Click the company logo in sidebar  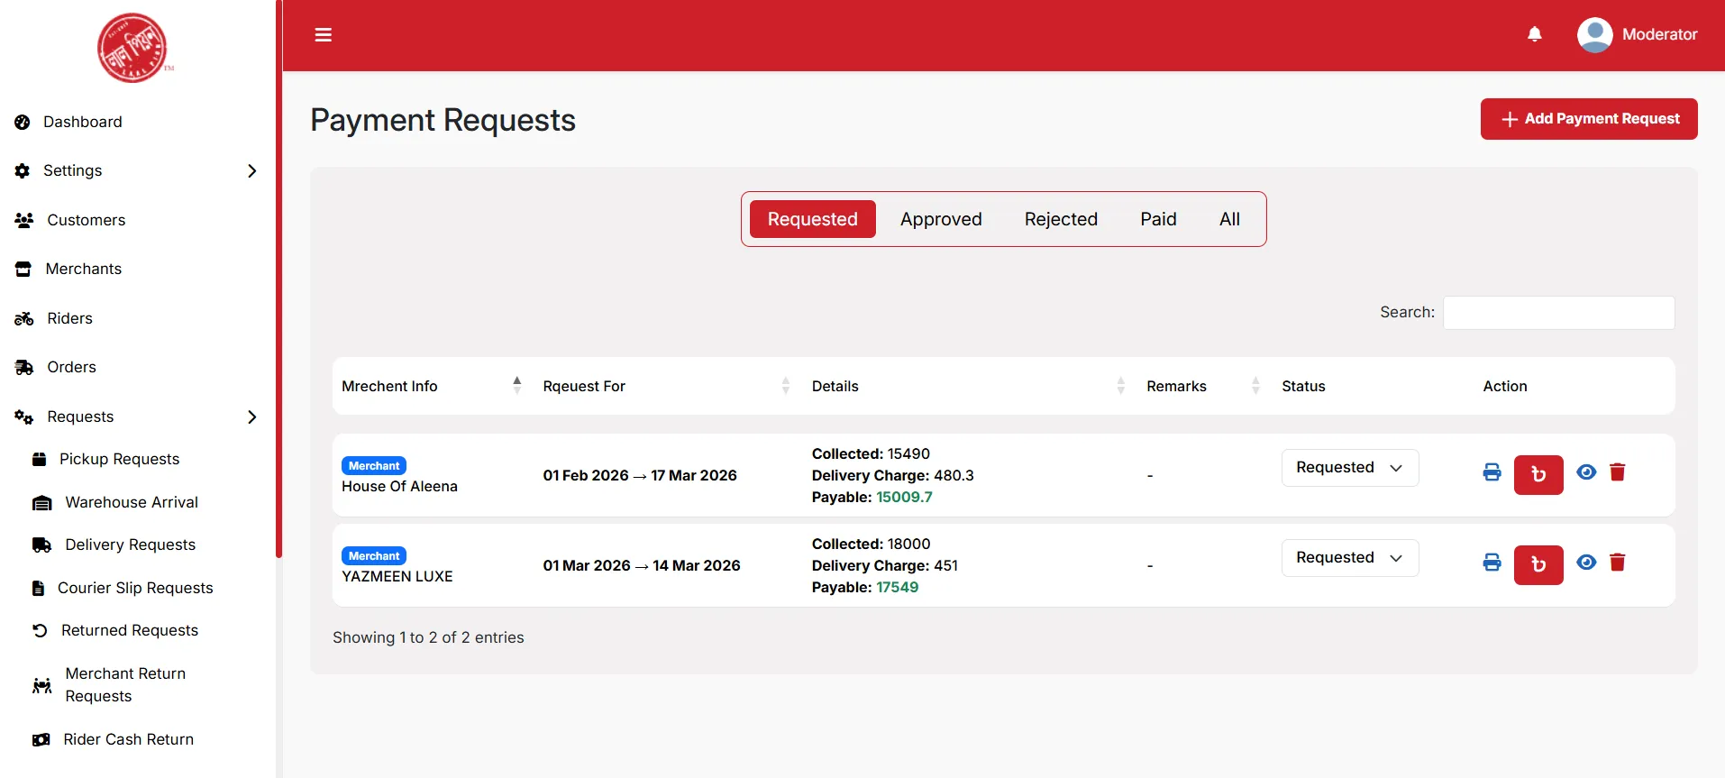(x=134, y=48)
